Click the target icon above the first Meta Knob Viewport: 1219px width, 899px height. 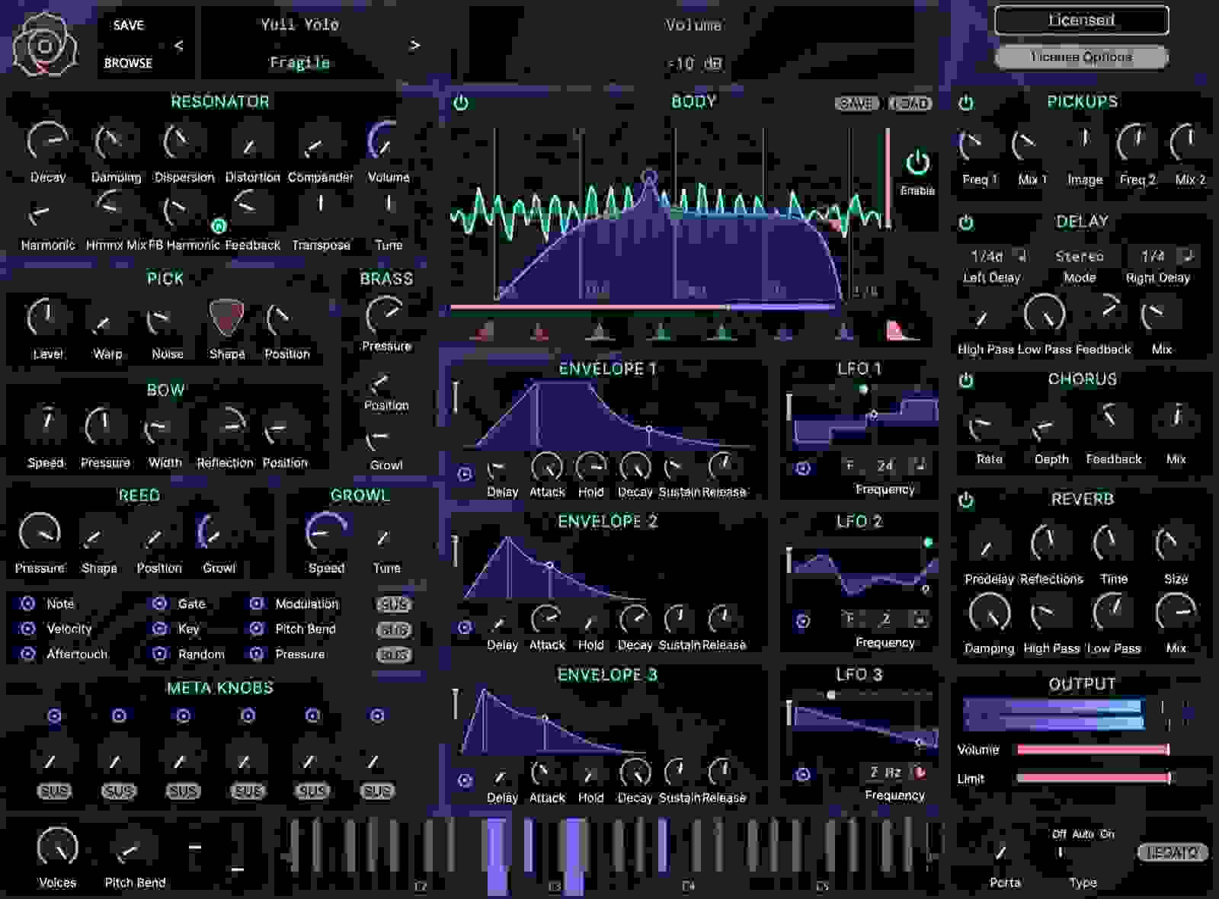point(53,715)
